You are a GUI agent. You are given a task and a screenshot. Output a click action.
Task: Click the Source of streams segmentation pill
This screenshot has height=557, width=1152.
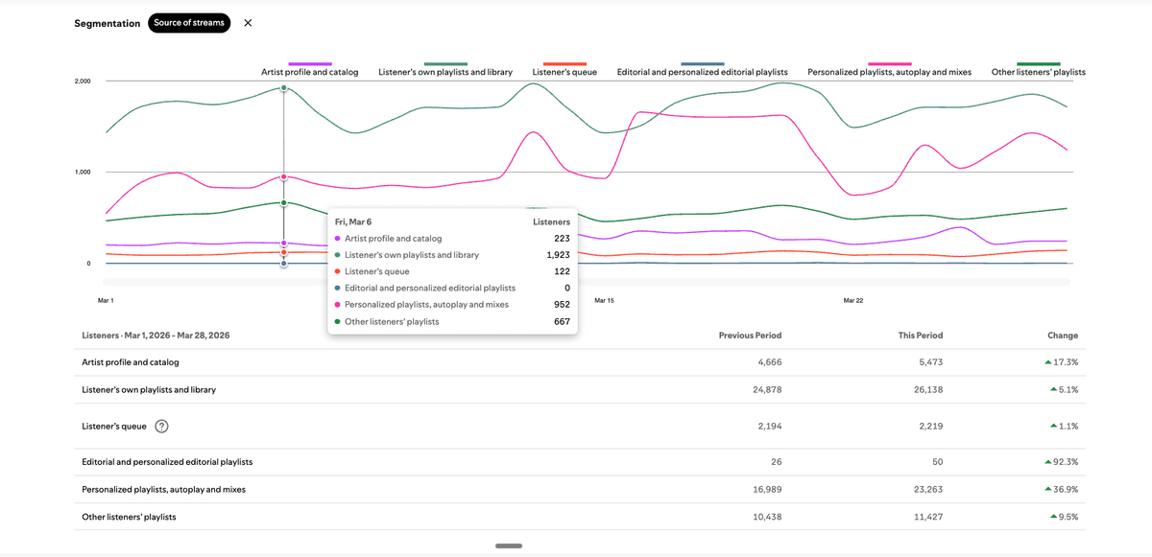coord(189,23)
